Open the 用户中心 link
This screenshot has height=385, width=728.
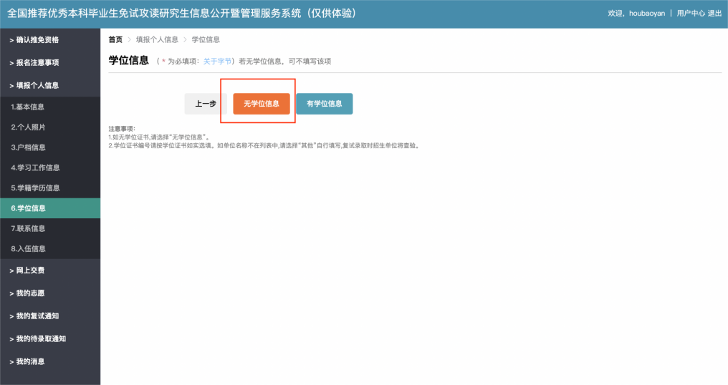(x=691, y=14)
